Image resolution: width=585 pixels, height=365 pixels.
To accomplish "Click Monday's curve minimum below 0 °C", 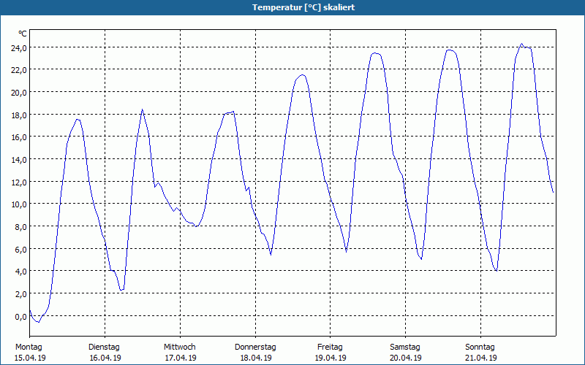I will 38,322.
